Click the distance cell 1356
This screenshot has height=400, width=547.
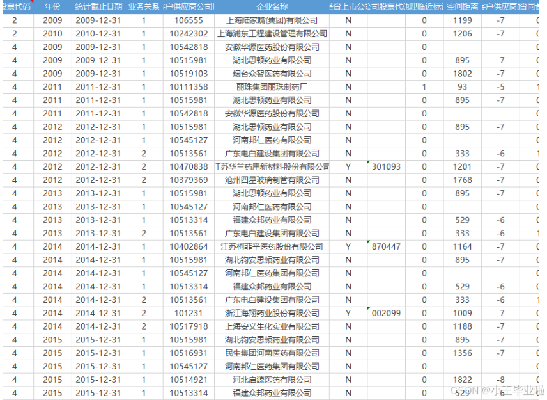pyautogui.click(x=462, y=353)
